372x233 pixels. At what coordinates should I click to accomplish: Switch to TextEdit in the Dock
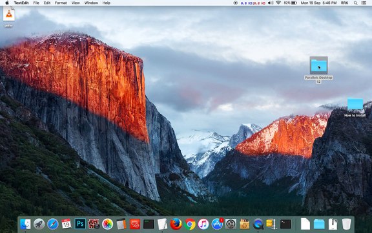coord(162,224)
